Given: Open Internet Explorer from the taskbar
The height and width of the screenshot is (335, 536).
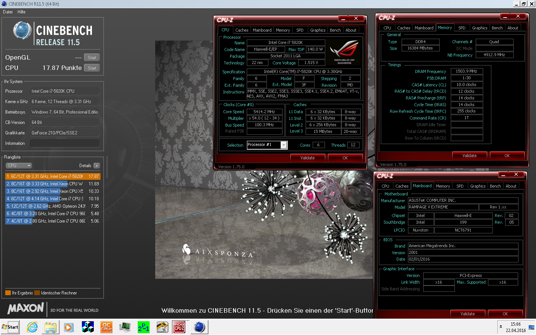Looking at the screenshot, I should (x=32, y=327).
